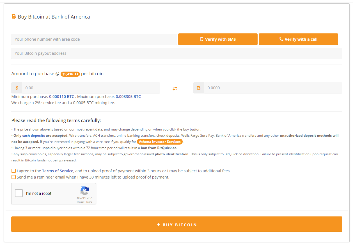Click the 'Please read the following terms carefully' heading
Screen dimensions: 353x249
point(56,120)
